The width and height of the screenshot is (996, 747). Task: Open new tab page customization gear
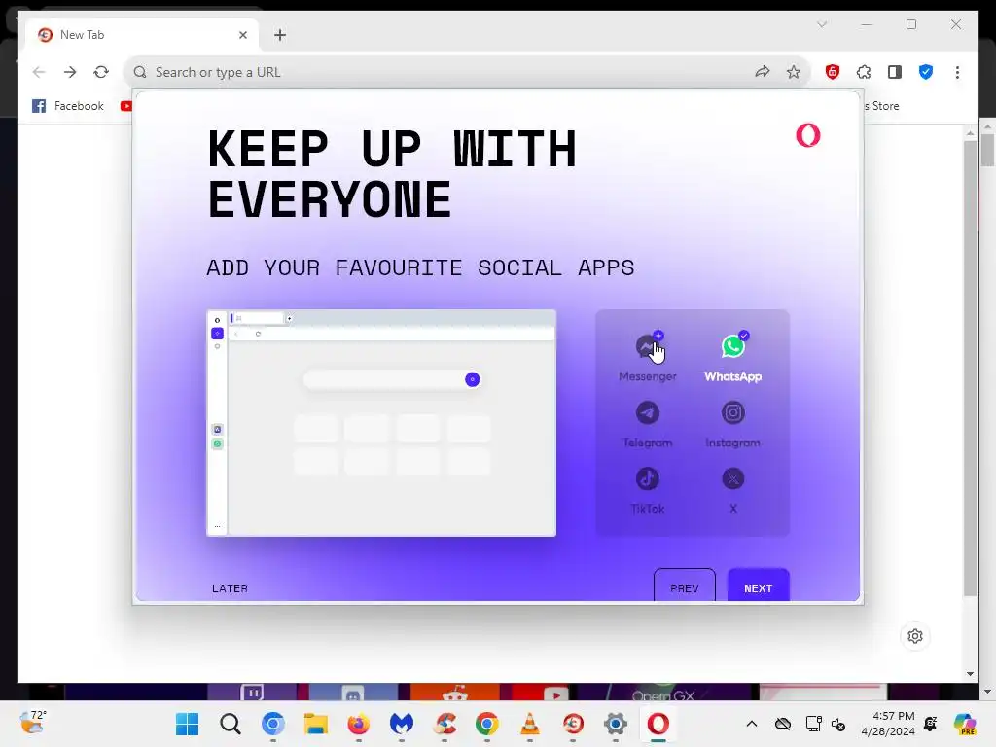click(914, 636)
